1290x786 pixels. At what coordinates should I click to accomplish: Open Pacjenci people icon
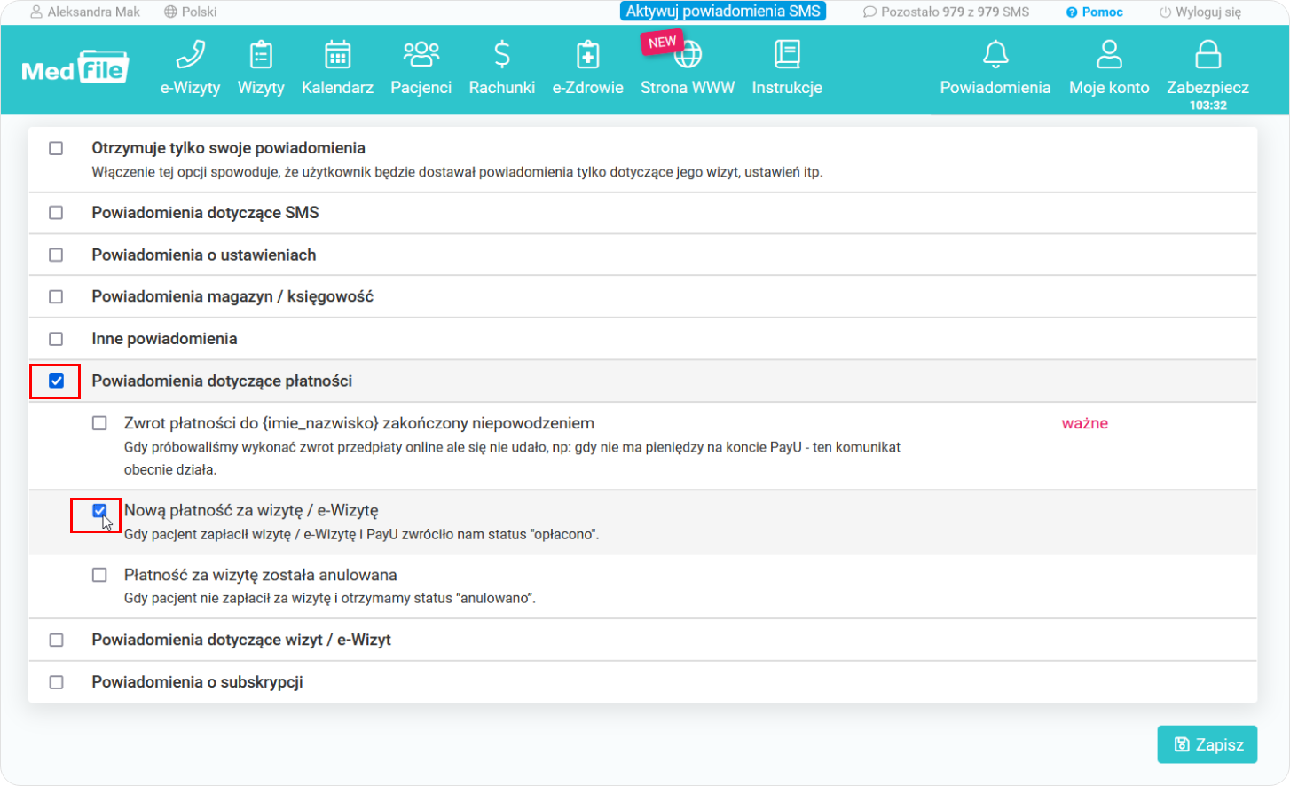click(421, 54)
